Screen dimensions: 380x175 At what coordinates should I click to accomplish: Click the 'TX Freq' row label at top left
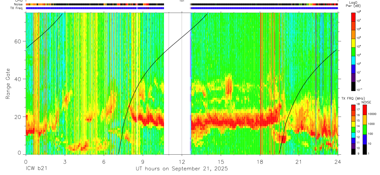(17, 8)
